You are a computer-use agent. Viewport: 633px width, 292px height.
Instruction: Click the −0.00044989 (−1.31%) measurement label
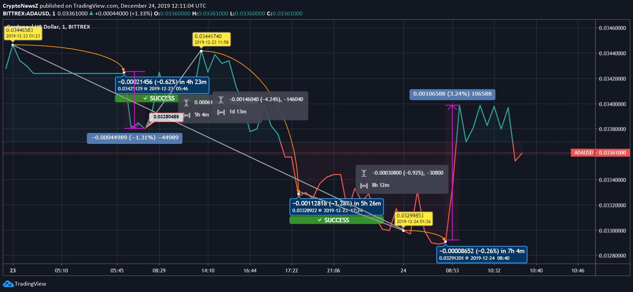135,138
